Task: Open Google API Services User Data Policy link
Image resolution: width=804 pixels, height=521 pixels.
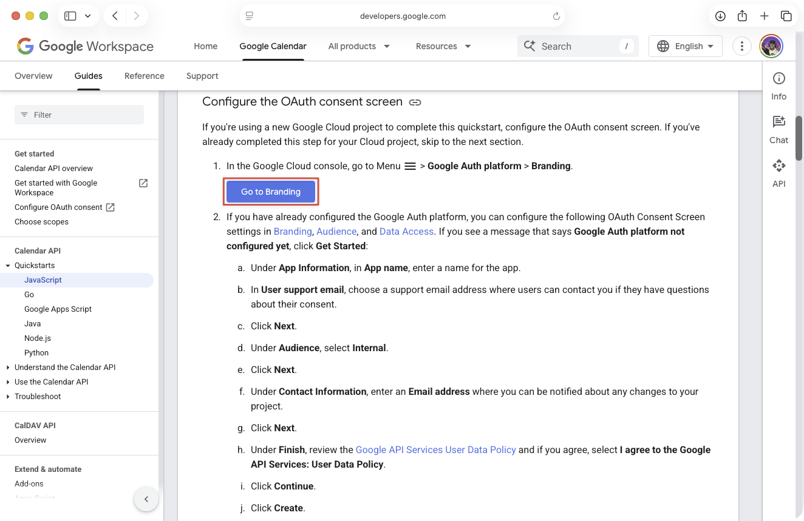Action: coord(435,449)
